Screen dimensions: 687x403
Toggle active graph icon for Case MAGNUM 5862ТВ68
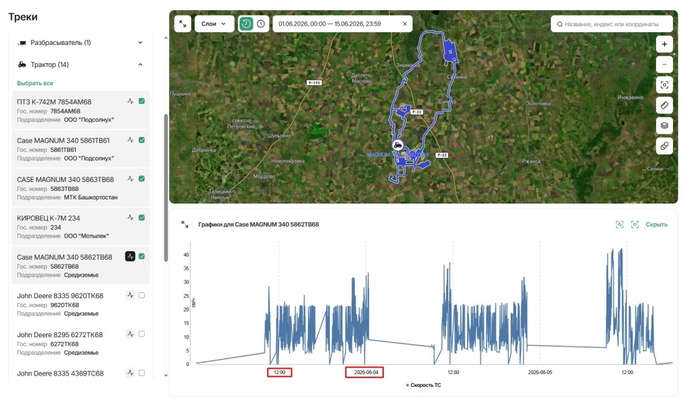pyautogui.click(x=130, y=257)
